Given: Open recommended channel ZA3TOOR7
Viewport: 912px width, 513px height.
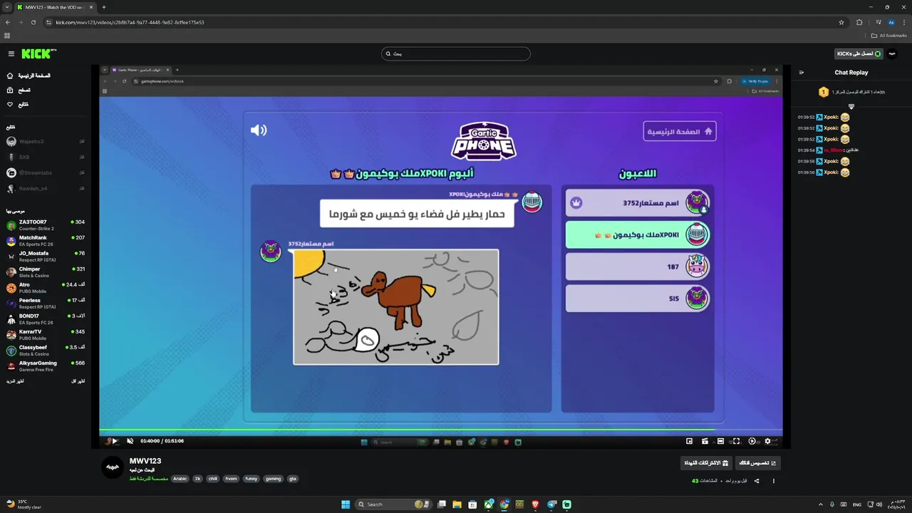Looking at the screenshot, I should 46,225.
